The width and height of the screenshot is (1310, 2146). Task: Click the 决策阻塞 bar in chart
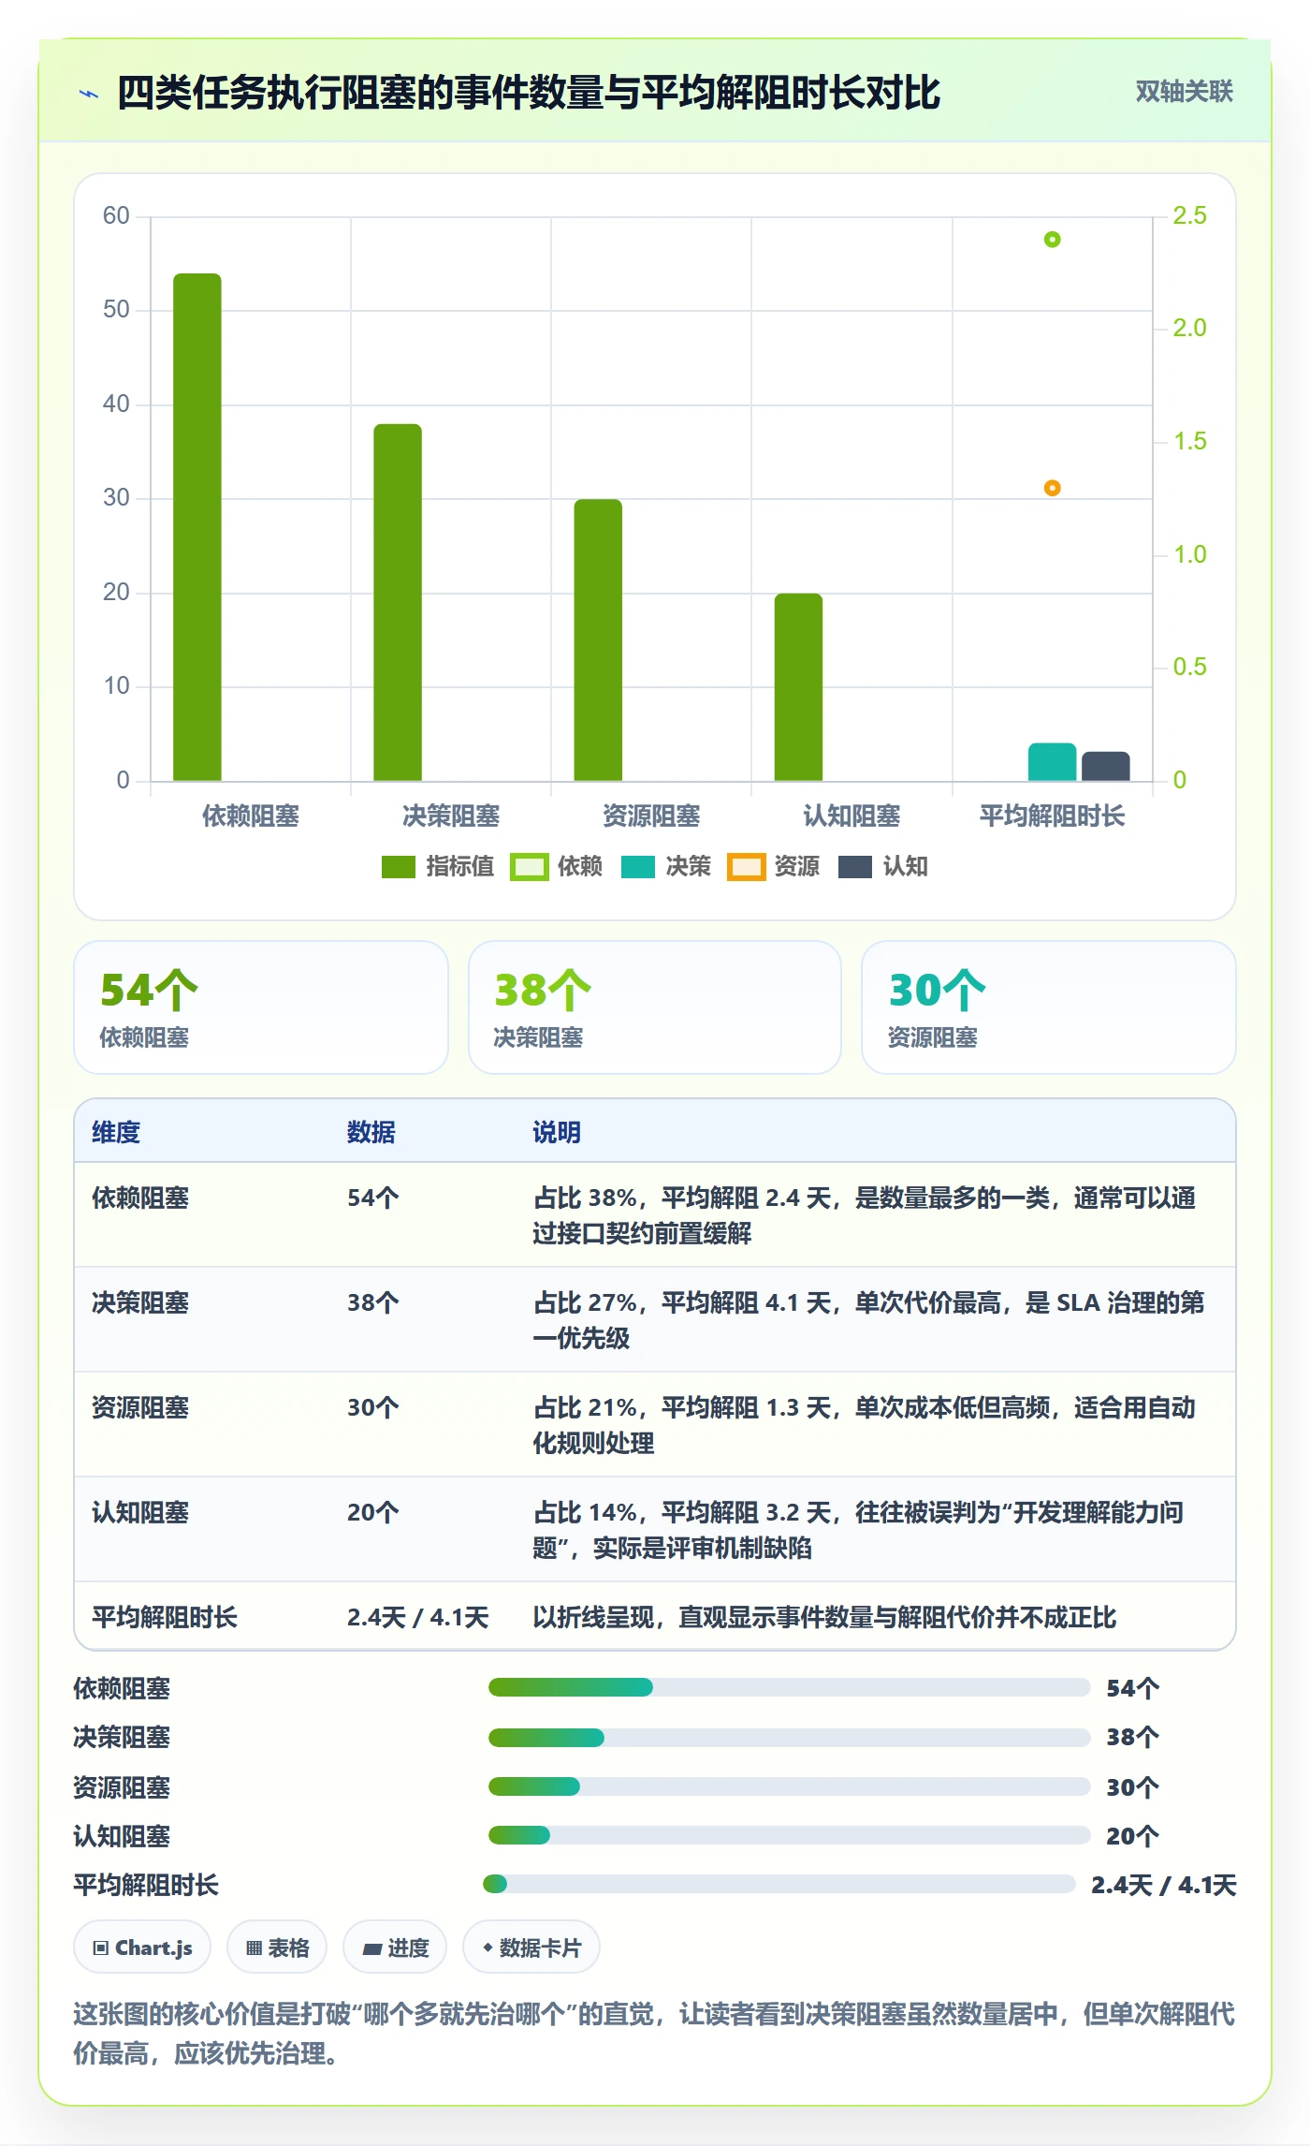[398, 602]
